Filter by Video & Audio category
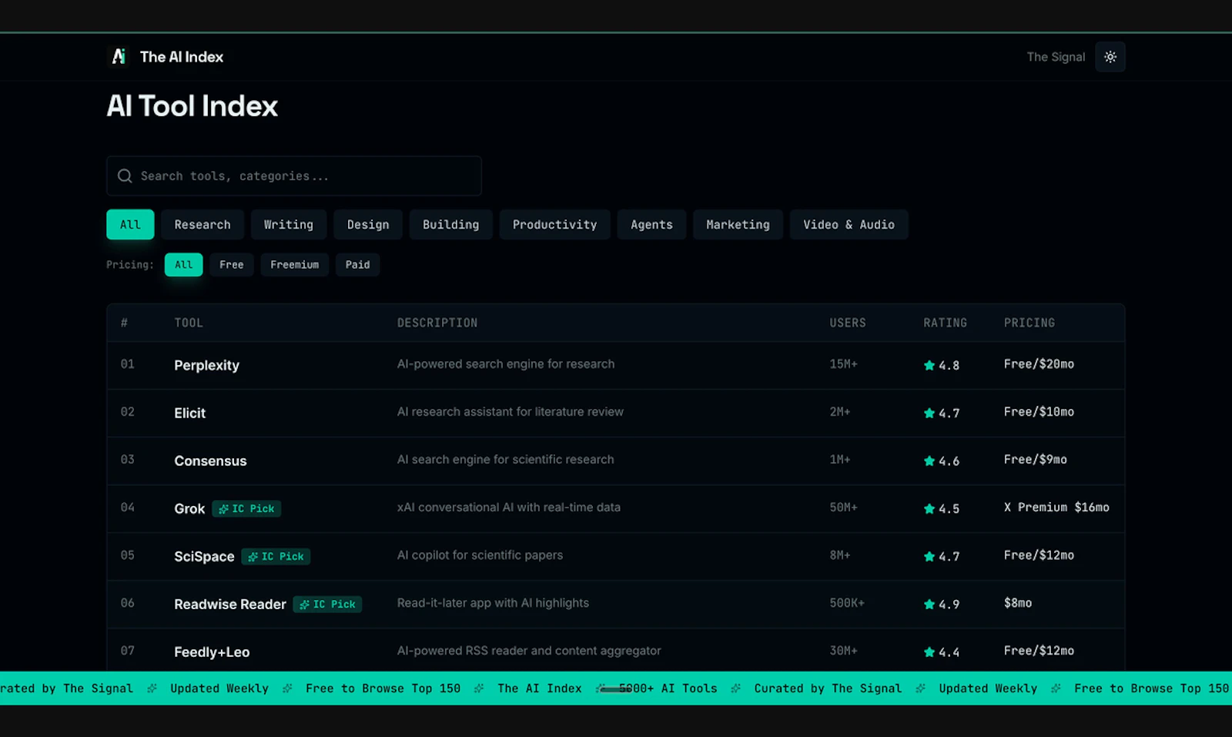Screen dimensions: 1232x737 coord(849,224)
